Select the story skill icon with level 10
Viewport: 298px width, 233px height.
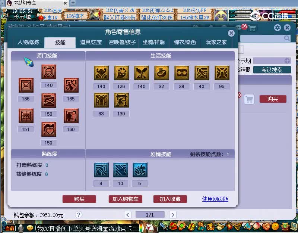click(121, 170)
